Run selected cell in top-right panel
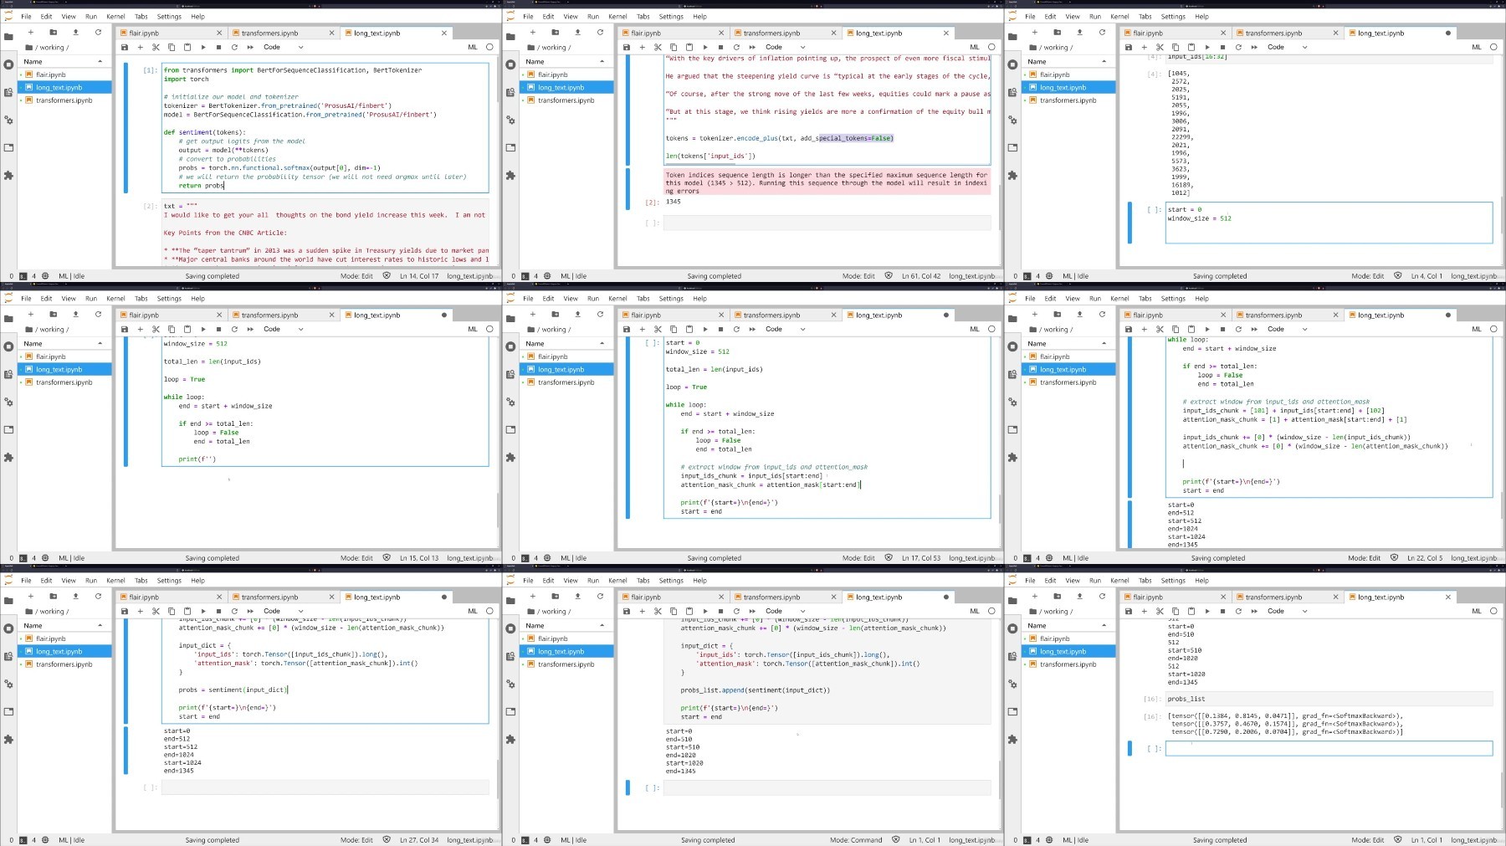Image resolution: width=1506 pixels, height=846 pixels. click(x=1206, y=47)
